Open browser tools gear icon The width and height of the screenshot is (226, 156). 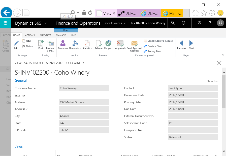[212, 13]
